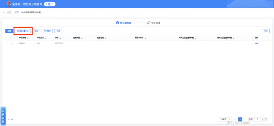This screenshot has width=274, height=126.
Task: Click the next page arrow
Action: point(245,119)
